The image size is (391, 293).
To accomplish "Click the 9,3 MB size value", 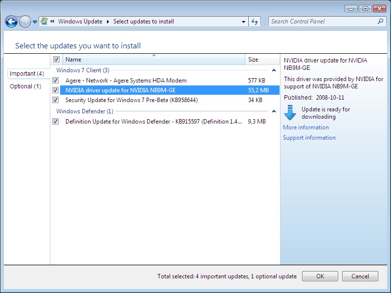I will point(257,122).
